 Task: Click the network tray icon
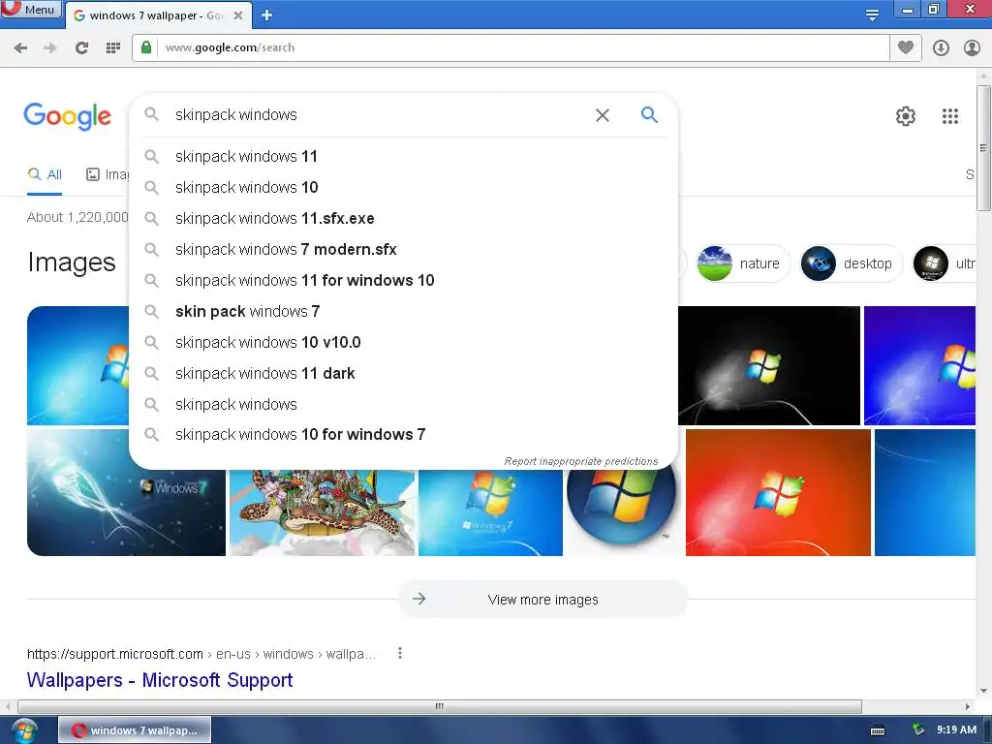pos(917,730)
